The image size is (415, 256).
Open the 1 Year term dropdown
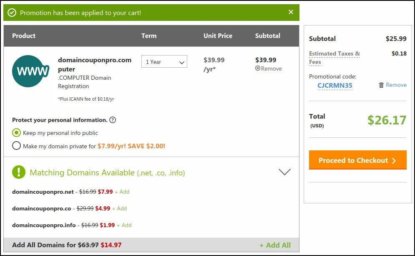[x=164, y=62]
